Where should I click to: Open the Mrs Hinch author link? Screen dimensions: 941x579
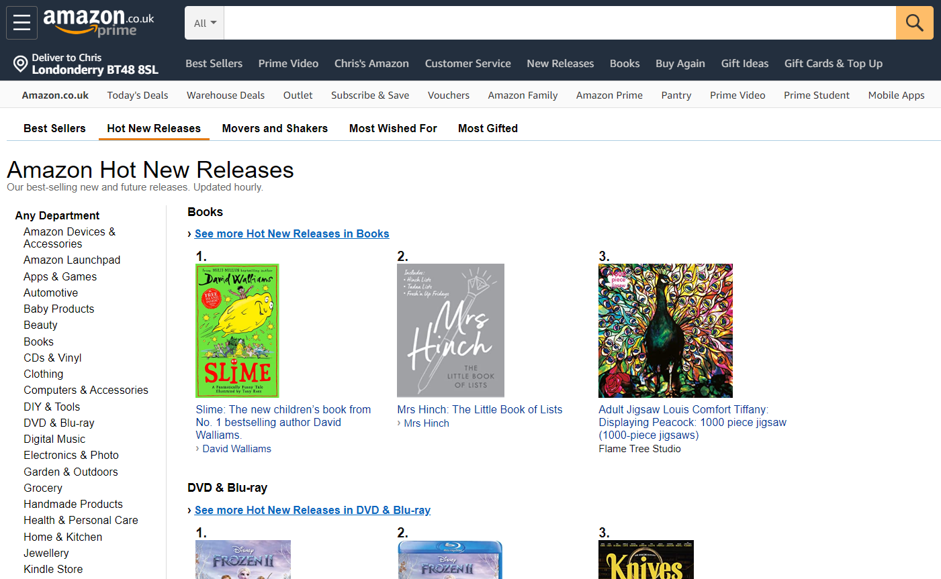pos(427,423)
